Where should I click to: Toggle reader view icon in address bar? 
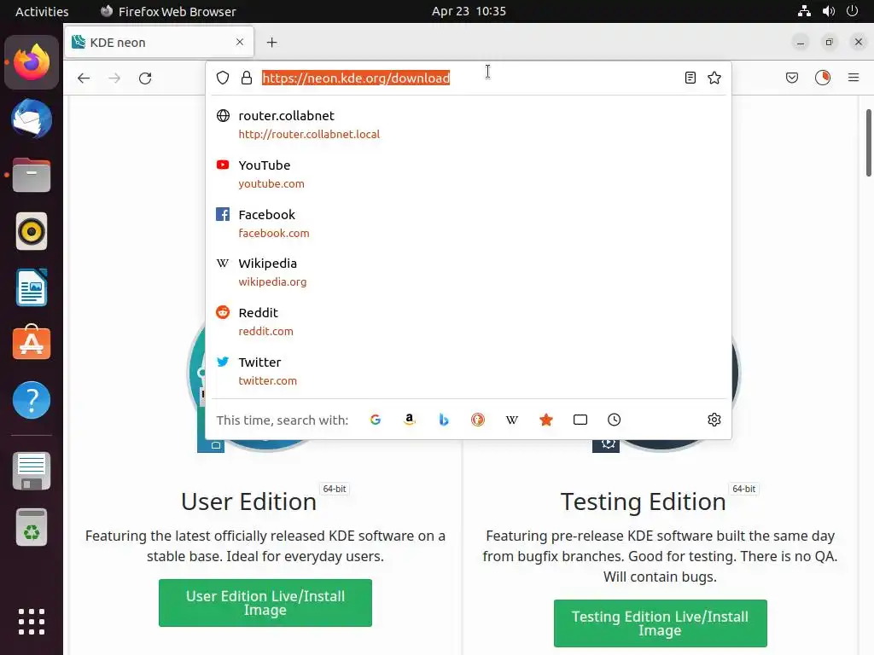690,78
